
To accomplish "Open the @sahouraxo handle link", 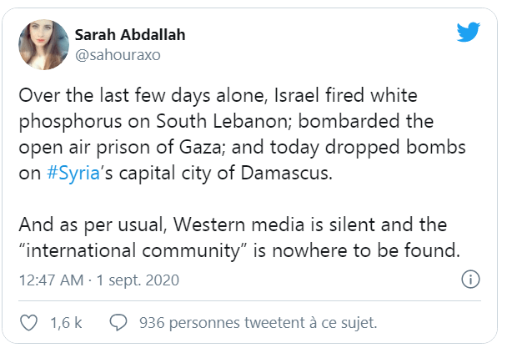I will coord(118,55).
